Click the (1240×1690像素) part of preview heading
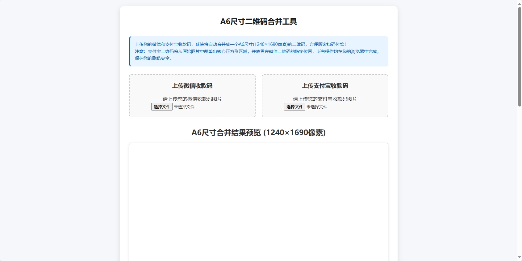 pos(294,133)
